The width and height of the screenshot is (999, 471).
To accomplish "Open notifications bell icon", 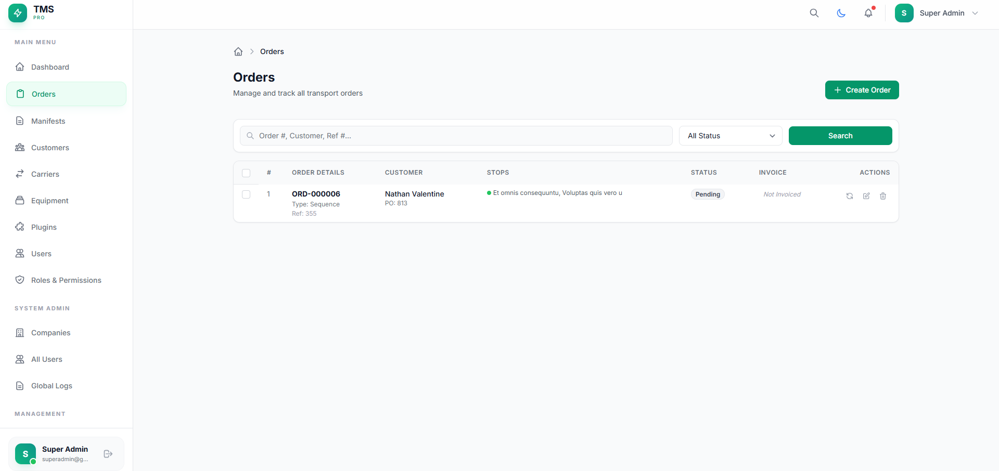I will [x=868, y=13].
